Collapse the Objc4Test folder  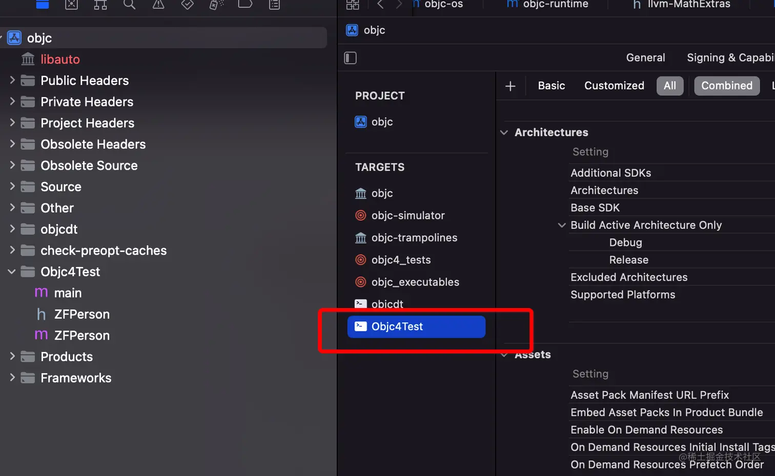[12, 272]
